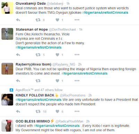Screen dimensions: 139x134
Task: Like Rayberry(Akwa Ibom)'s tweet
Action: click(x=57, y=81)
